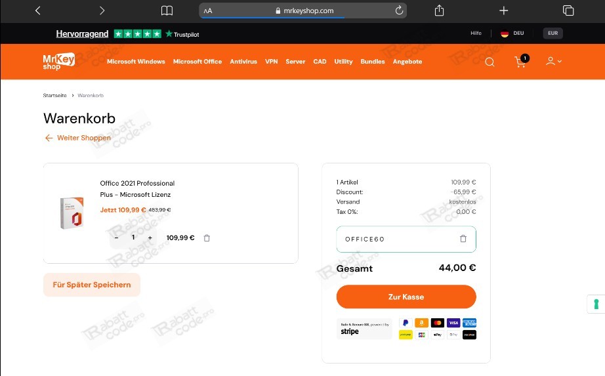Remove the Office item with trash icon

[x=207, y=238]
